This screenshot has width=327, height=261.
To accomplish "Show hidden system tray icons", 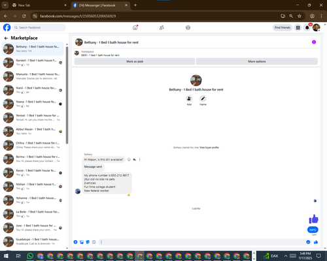I will point(286,256).
